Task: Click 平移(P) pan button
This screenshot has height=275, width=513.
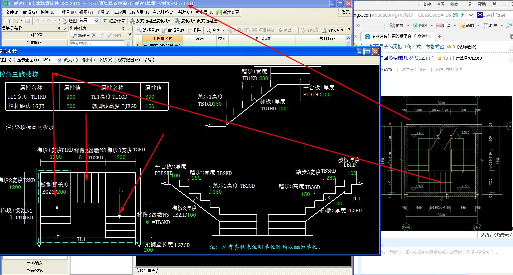Action: coord(105,60)
